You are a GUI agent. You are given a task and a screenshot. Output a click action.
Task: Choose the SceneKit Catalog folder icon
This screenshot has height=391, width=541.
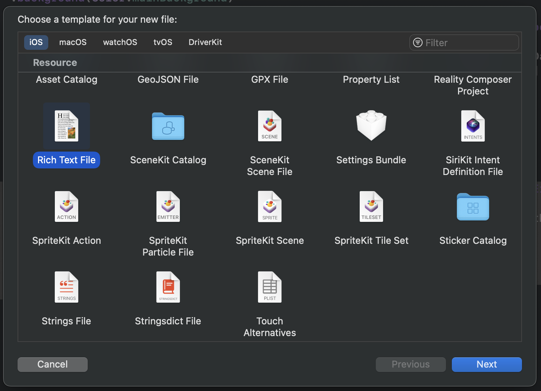pyautogui.click(x=168, y=126)
